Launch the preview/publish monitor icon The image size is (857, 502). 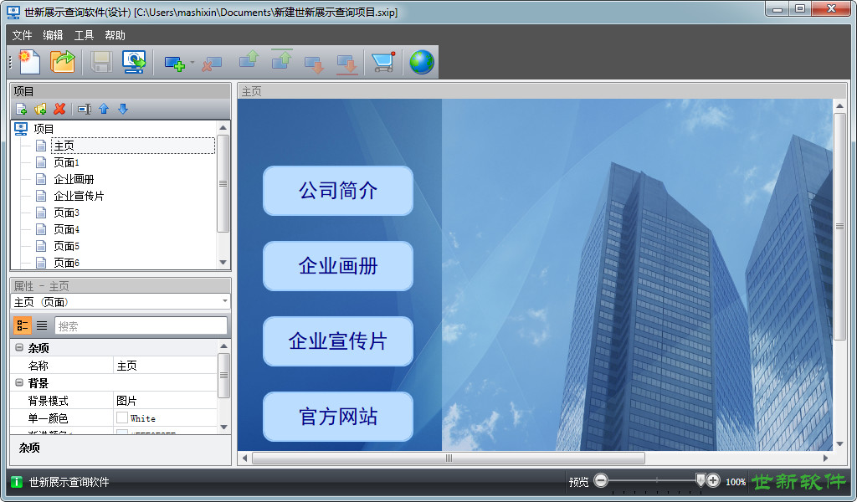134,62
